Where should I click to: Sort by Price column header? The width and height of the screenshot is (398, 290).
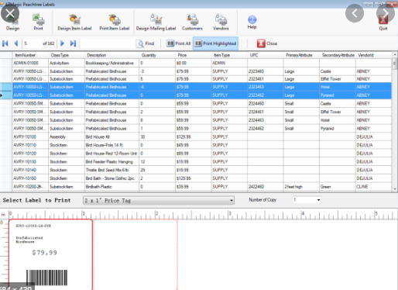click(193, 55)
